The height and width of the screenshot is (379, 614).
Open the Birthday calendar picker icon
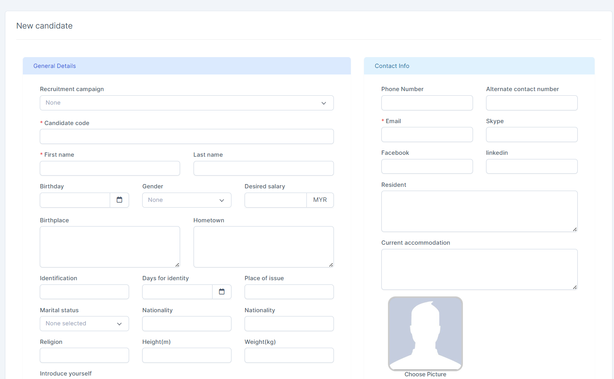point(119,200)
